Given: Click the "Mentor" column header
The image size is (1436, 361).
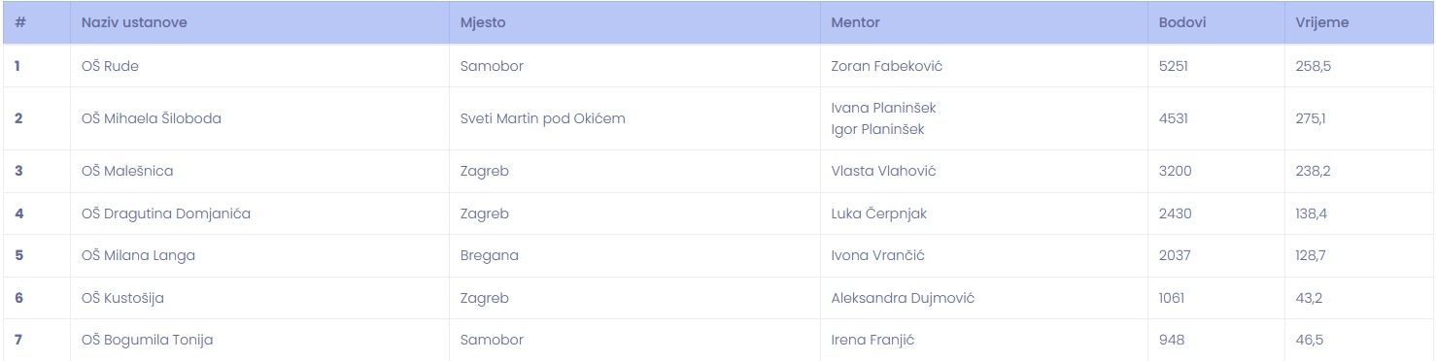Looking at the screenshot, I should (x=856, y=22).
